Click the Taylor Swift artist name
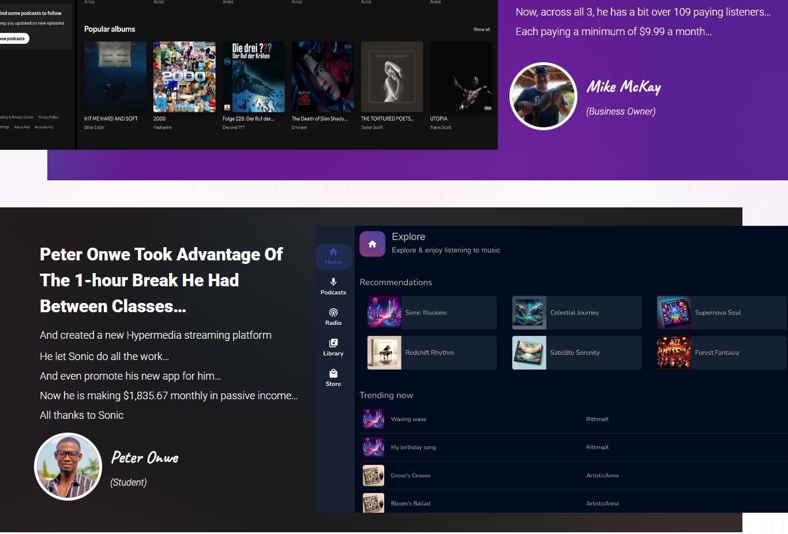 click(372, 127)
